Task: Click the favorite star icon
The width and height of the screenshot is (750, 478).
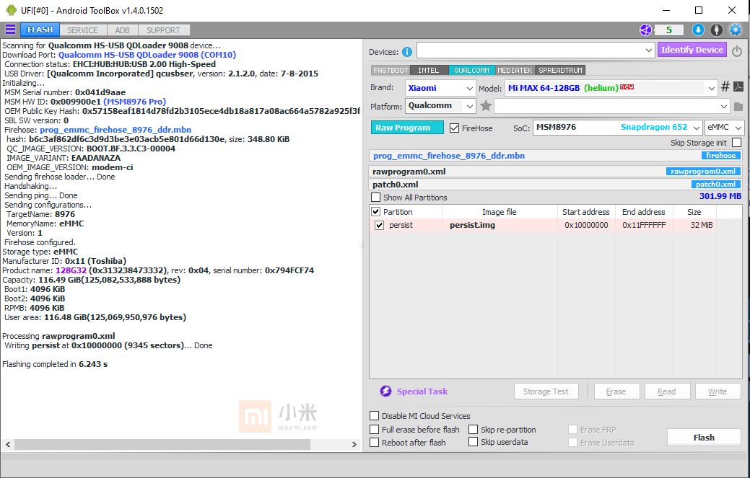Action: (x=486, y=105)
